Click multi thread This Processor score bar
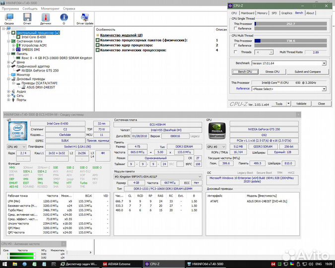 point(290,41)
